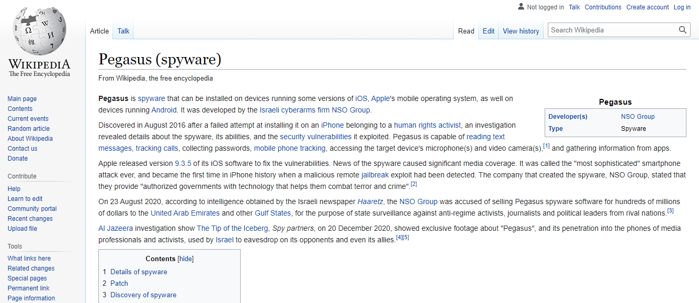Open Special pages link
Screen dimensions: 699x303
point(27,278)
